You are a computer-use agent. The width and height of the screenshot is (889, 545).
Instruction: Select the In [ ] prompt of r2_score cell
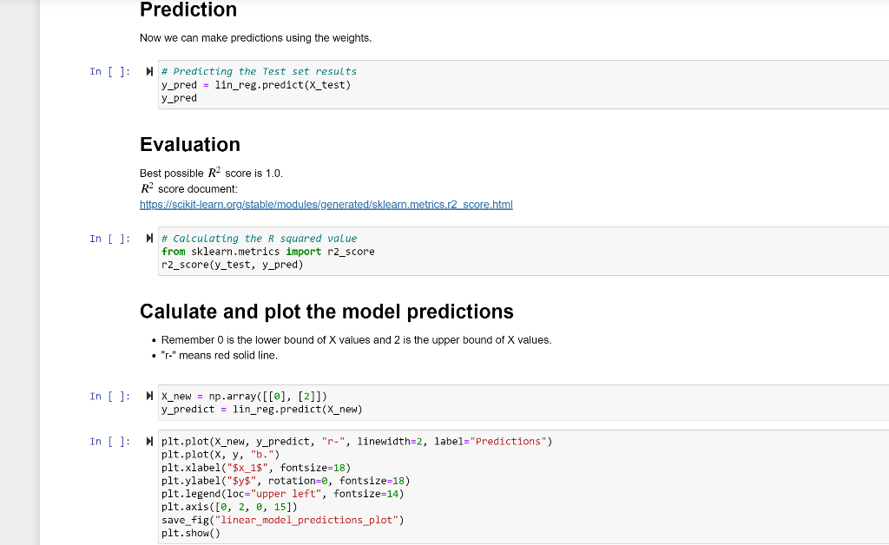110,239
